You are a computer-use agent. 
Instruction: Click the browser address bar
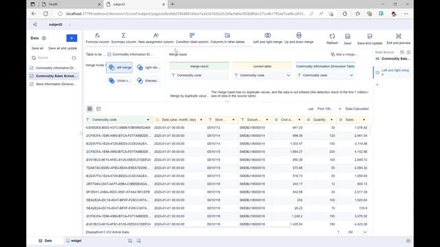pos(185,14)
